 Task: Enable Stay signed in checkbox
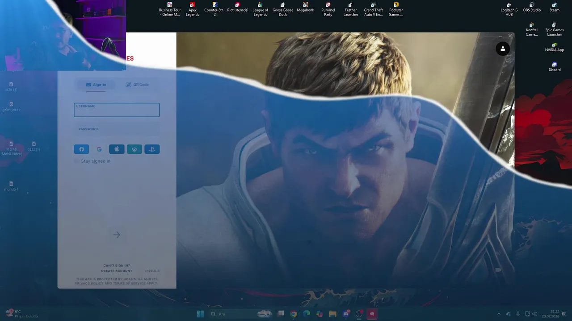point(76,161)
